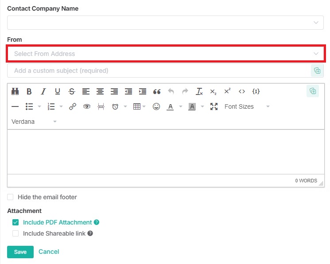This screenshot has width=330, height=264.
Task: Open Select From Address dropdown
Action: 166,54
